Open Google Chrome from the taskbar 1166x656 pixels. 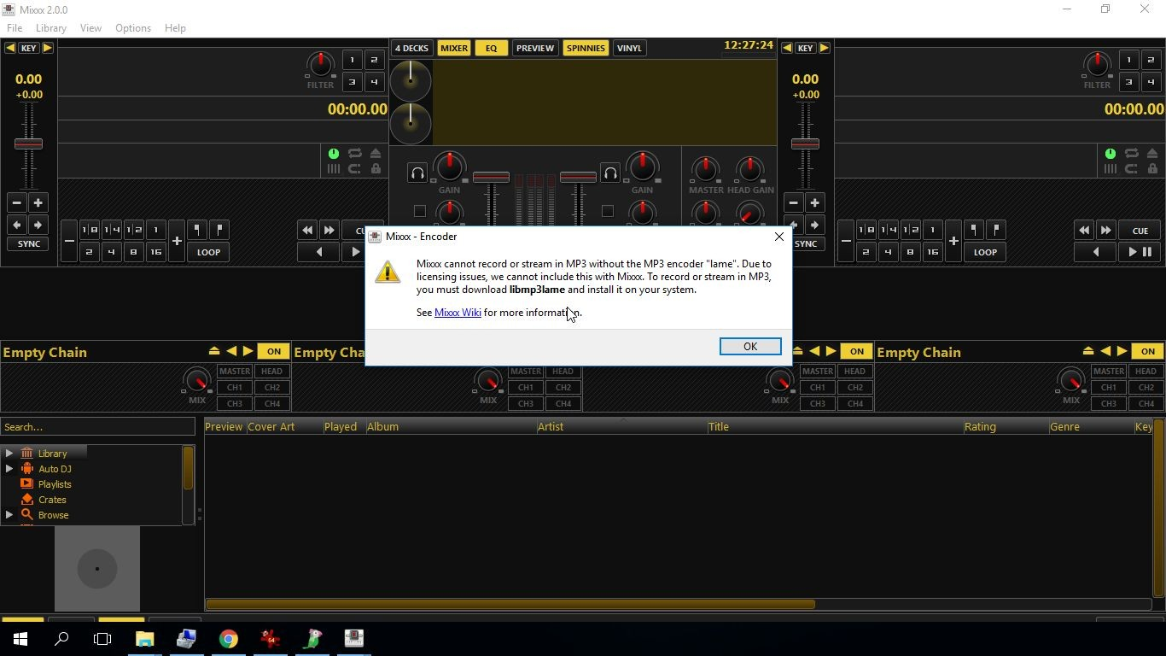[x=228, y=638]
